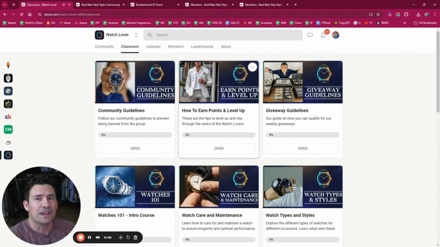440x247 pixels.
Task: Switch to the About tab
Action: (226, 46)
